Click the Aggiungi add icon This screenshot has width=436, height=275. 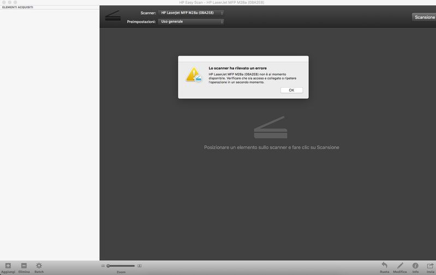[8, 266]
